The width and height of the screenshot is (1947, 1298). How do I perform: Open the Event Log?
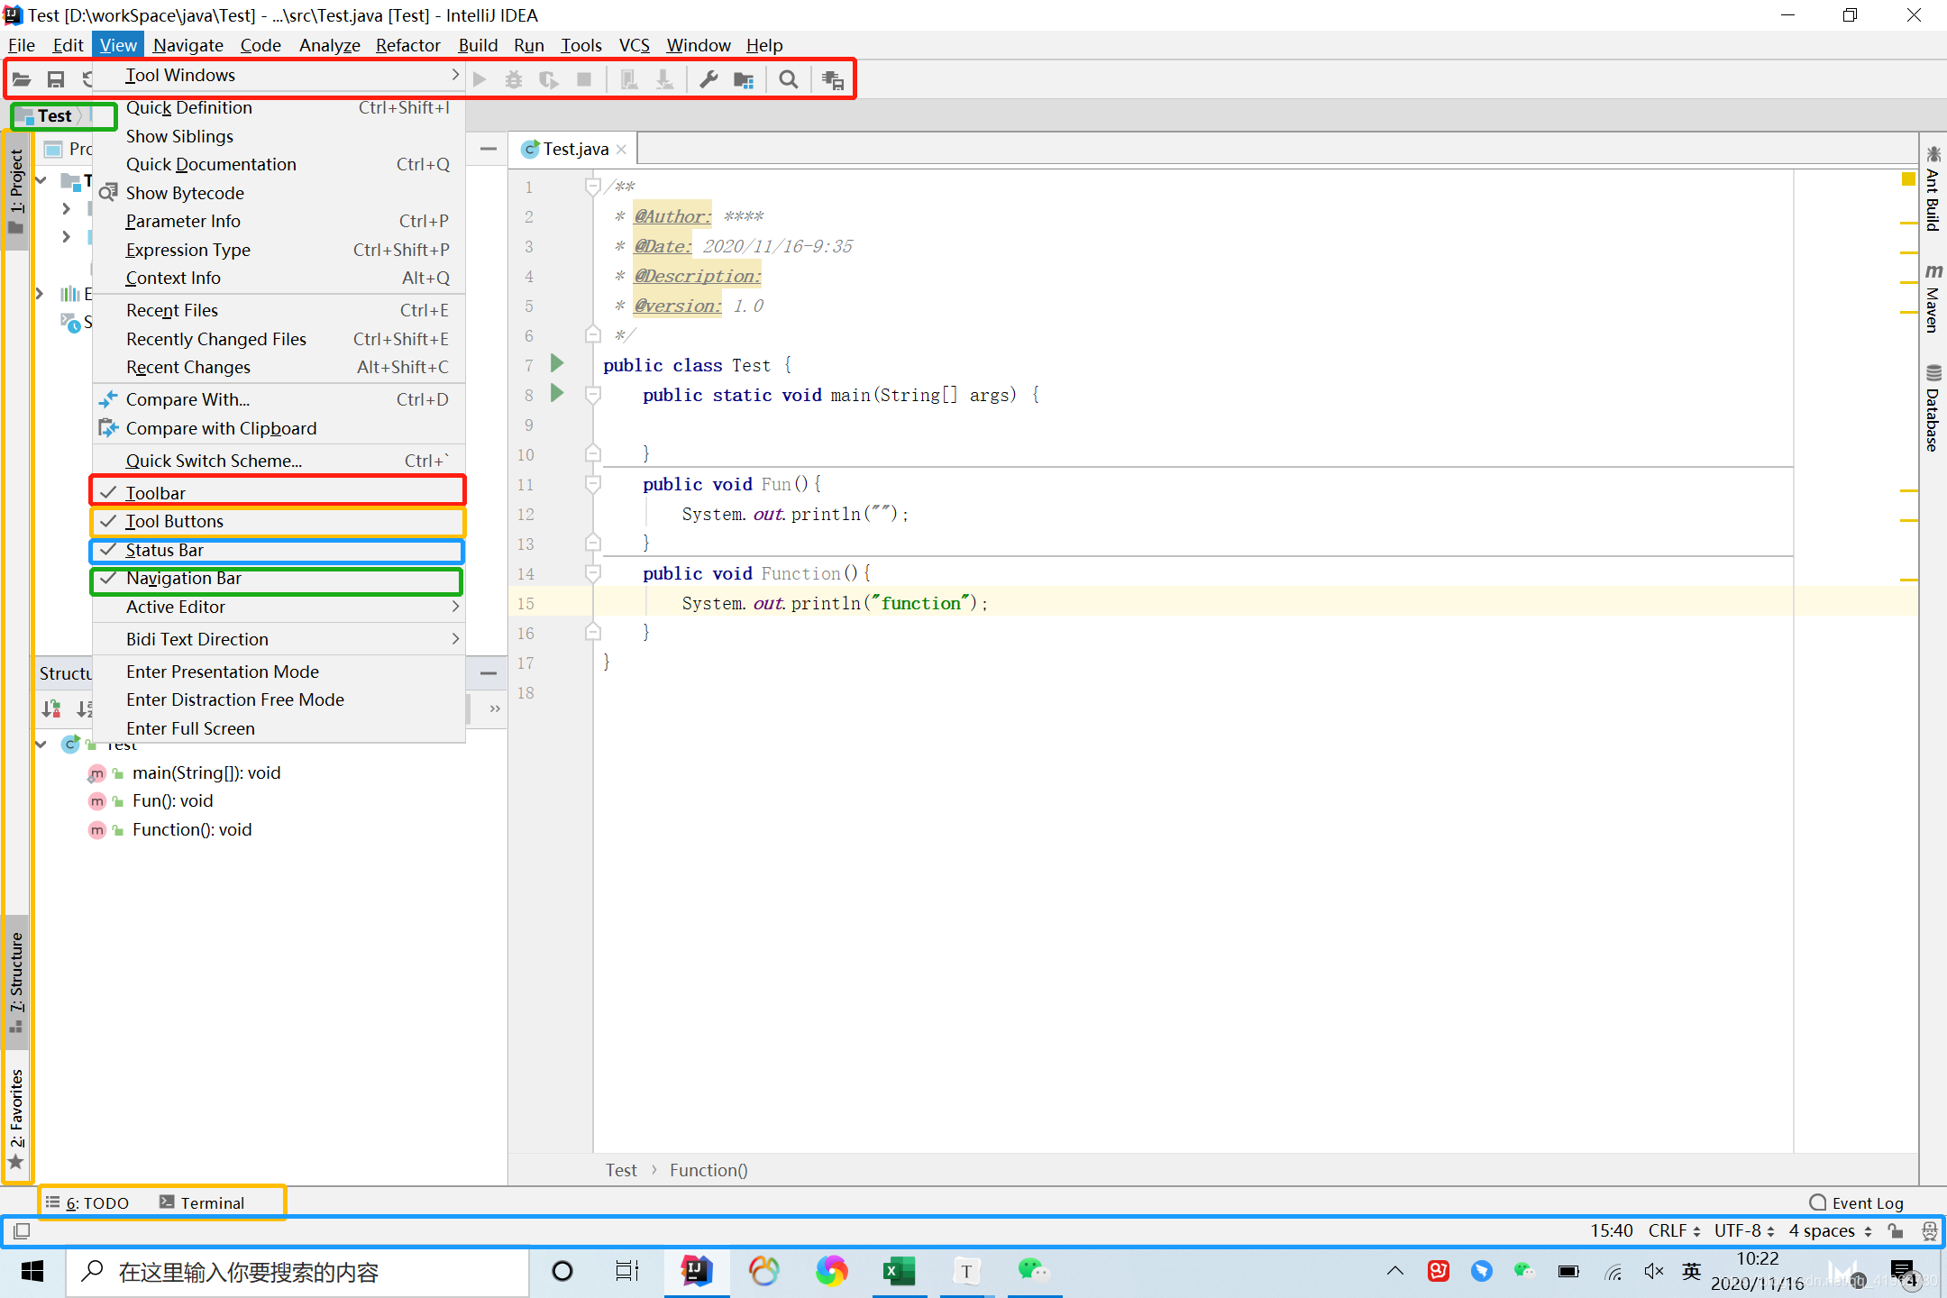1857,1202
